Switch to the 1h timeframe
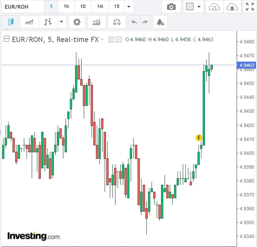This screenshot has width=257, height=247. (66, 7)
